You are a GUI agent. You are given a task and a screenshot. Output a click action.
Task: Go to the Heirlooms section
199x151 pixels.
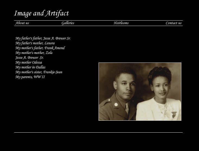(121, 23)
